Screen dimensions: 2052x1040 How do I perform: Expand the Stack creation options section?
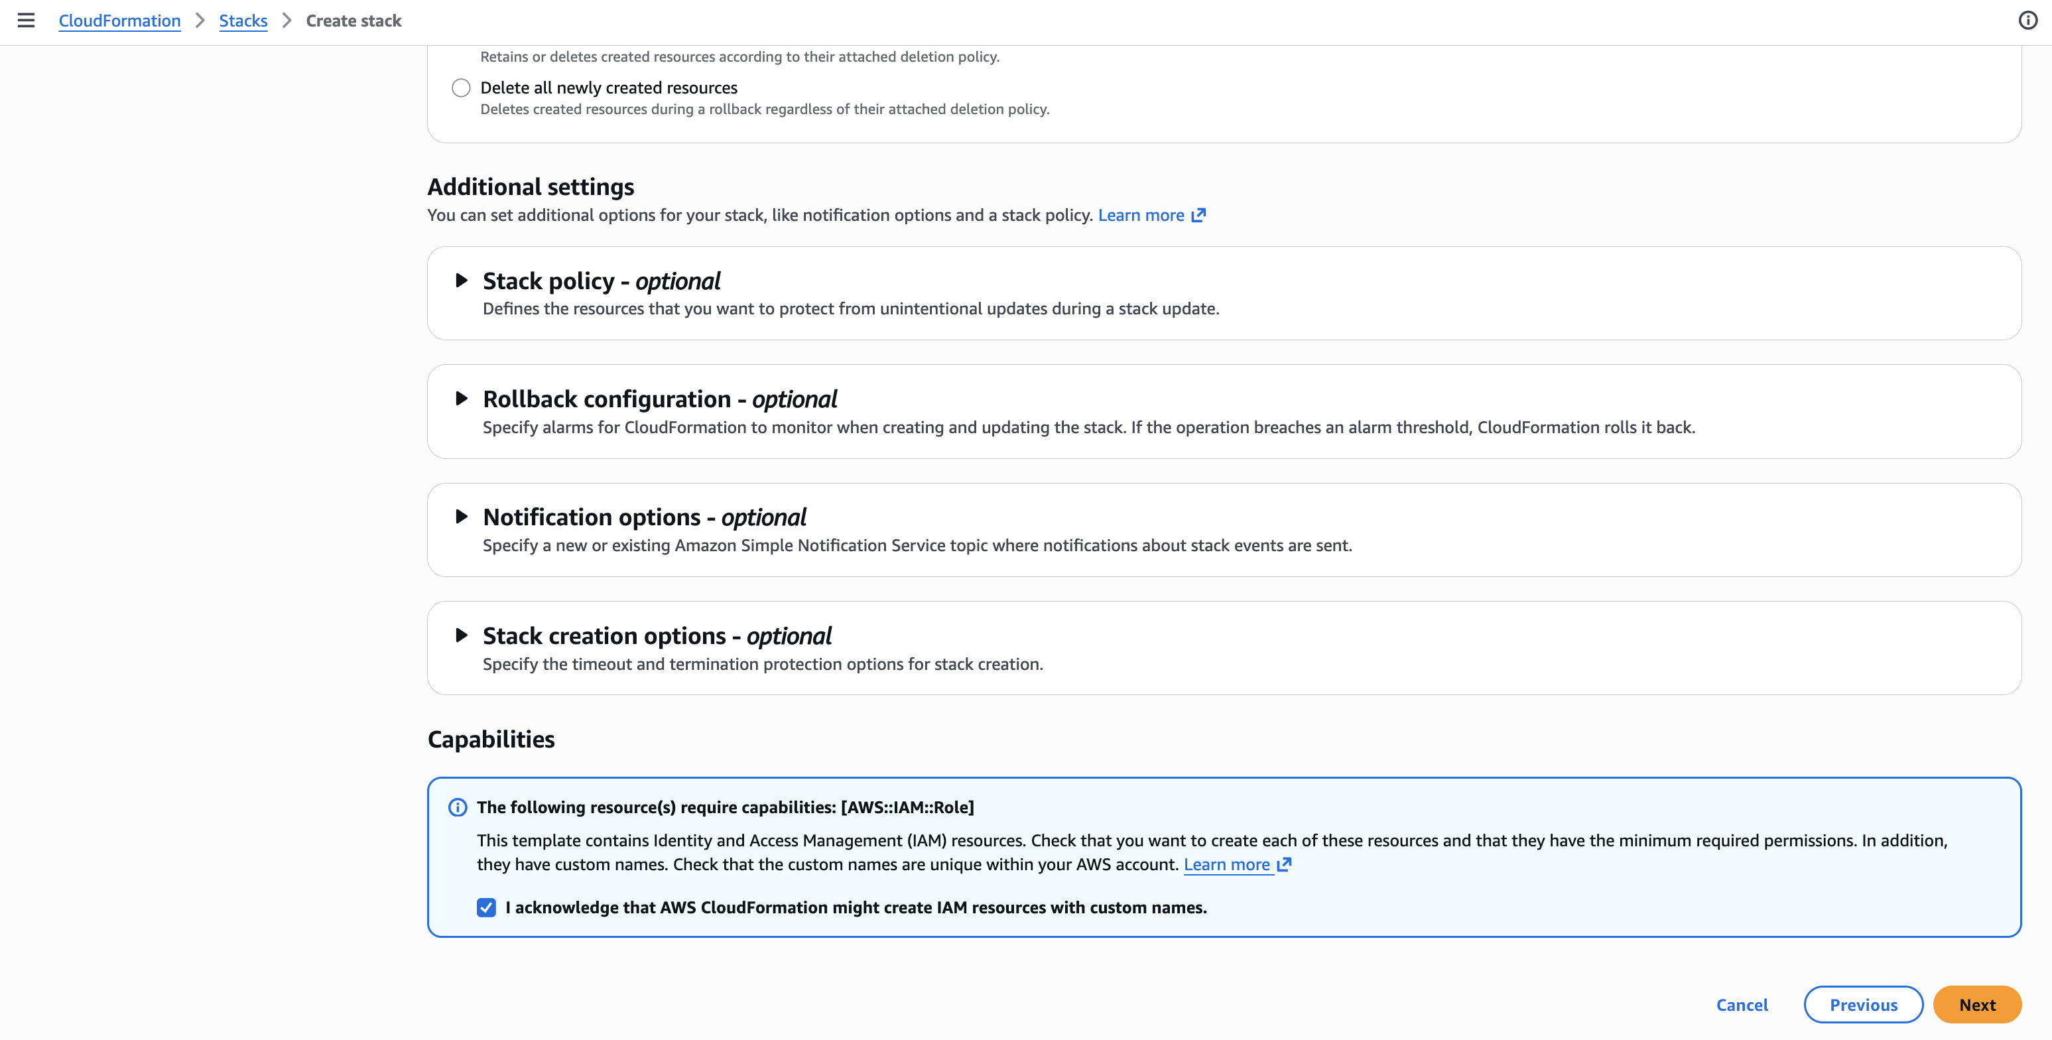(x=461, y=635)
